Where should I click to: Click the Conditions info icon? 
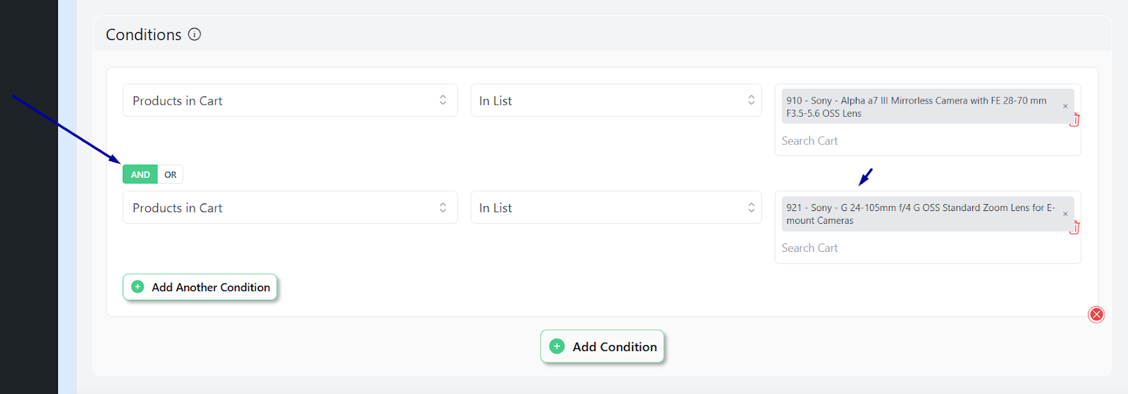195,34
